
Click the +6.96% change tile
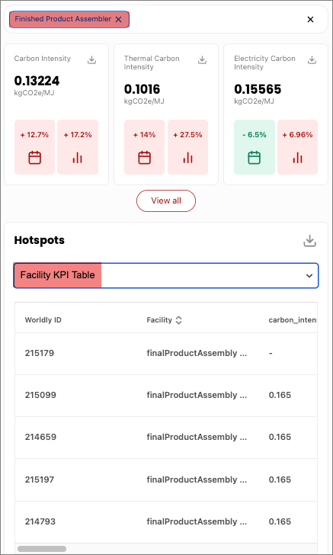click(298, 147)
